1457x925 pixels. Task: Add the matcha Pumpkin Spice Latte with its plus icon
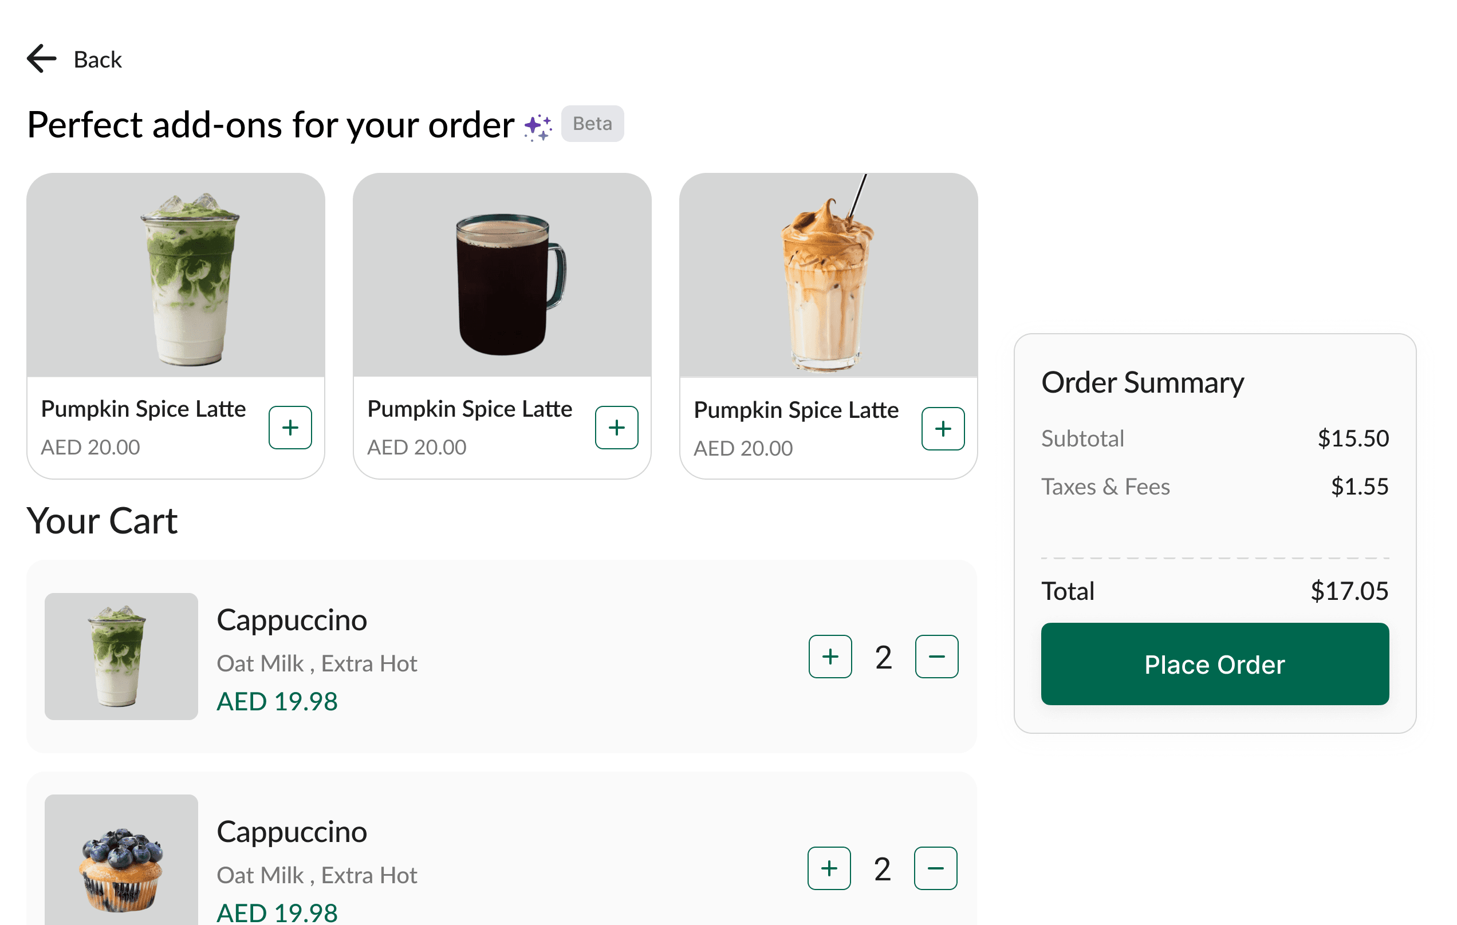(290, 428)
